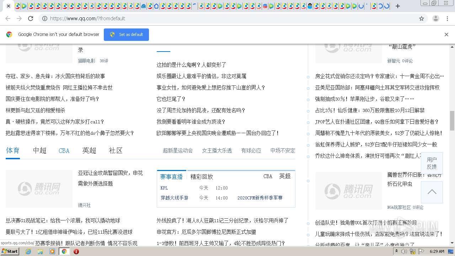Image resolution: width=455 pixels, height=256 pixels.
Task: Read 总决赛G1观战笔记 article
Action: pyautogui.click(x=63, y=220)
